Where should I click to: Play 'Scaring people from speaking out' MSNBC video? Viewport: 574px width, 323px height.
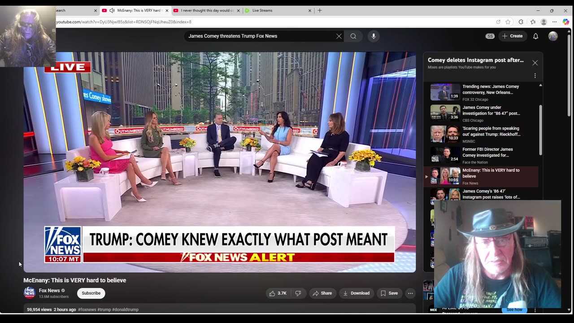pyautogui.click(x=484, y=134)
